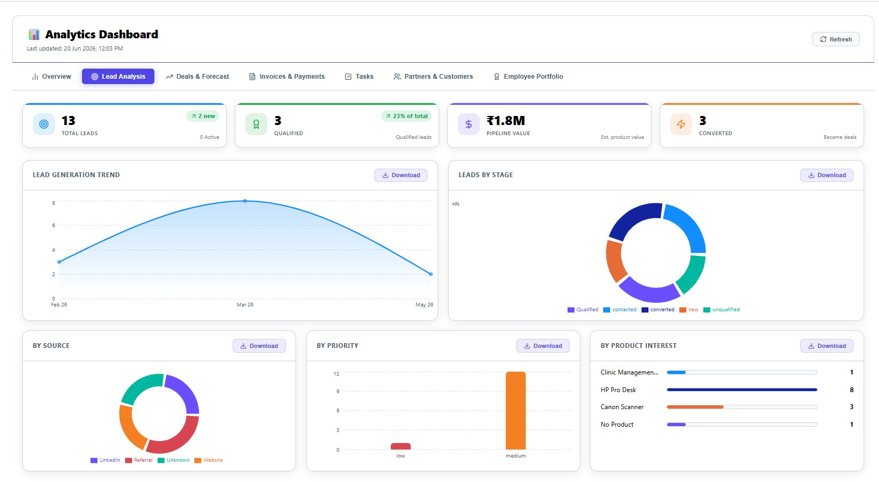Click the dollar icon on Pipeline Value card
This screenshot has height=482, width=879.
(x=469, y=124)
